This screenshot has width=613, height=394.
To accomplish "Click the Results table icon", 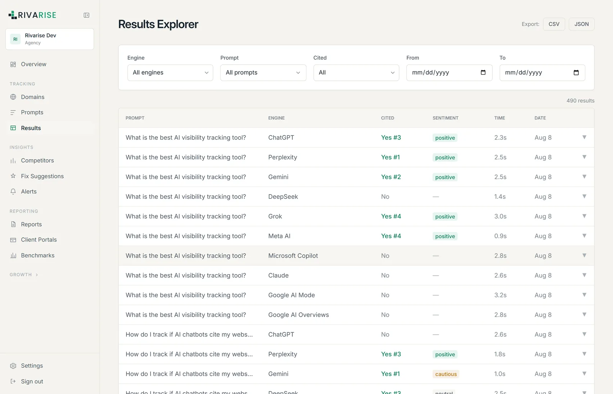I will click(x=13, y=128).
